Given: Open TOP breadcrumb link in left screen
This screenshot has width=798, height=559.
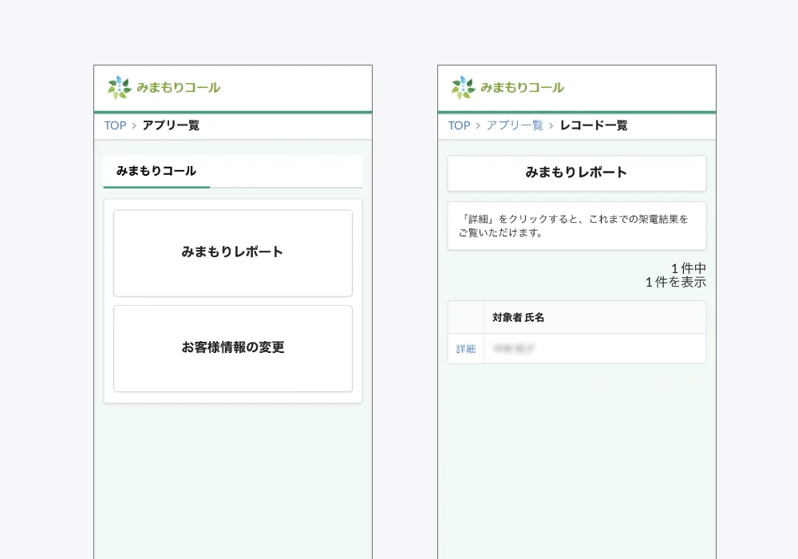Looking at the screenshot, I should tap(115, 125).
